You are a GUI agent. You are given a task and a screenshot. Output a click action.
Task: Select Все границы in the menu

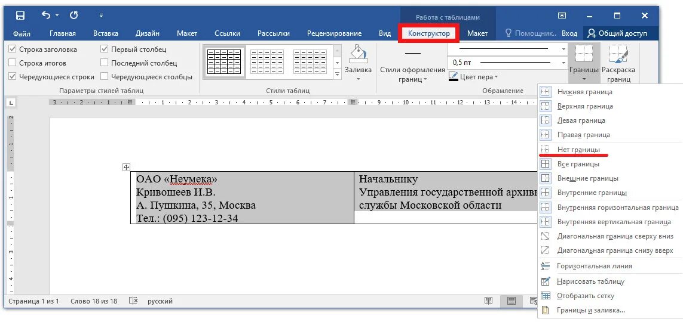(610, 164)
